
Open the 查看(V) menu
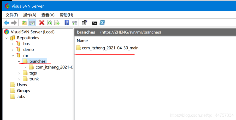48,15
